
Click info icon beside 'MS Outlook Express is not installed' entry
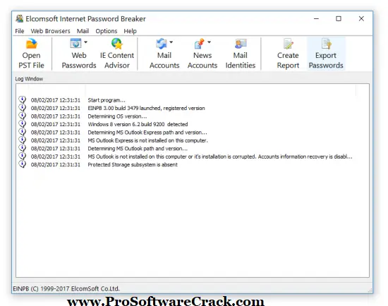[x=23, y=140]
